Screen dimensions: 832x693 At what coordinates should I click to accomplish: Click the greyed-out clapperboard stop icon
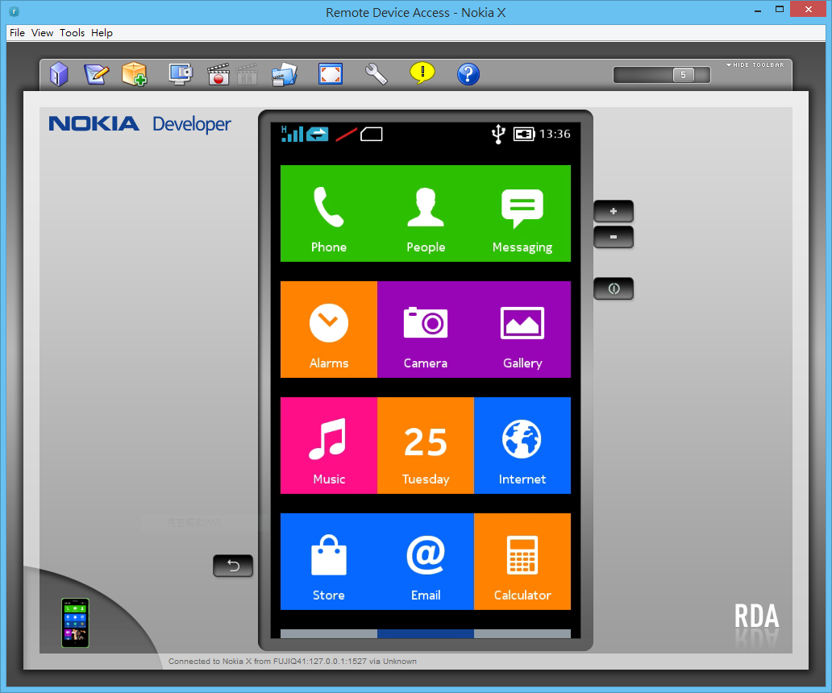click(x=247, y=74)
